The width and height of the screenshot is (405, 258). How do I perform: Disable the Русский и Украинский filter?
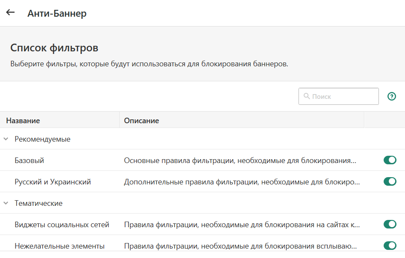point(390,181)
